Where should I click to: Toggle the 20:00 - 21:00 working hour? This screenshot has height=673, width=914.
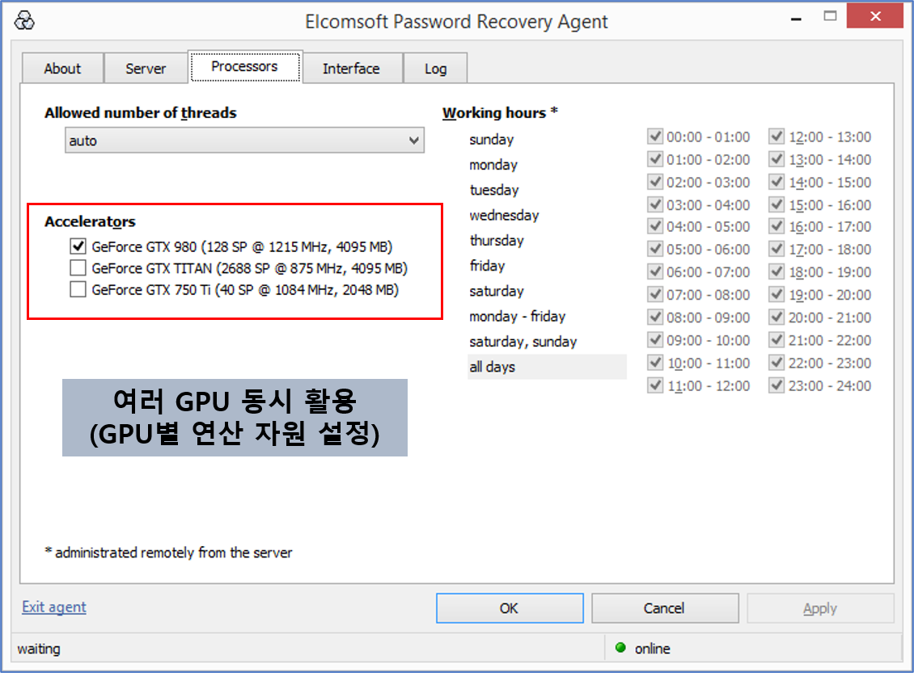[x=776, y=318]
